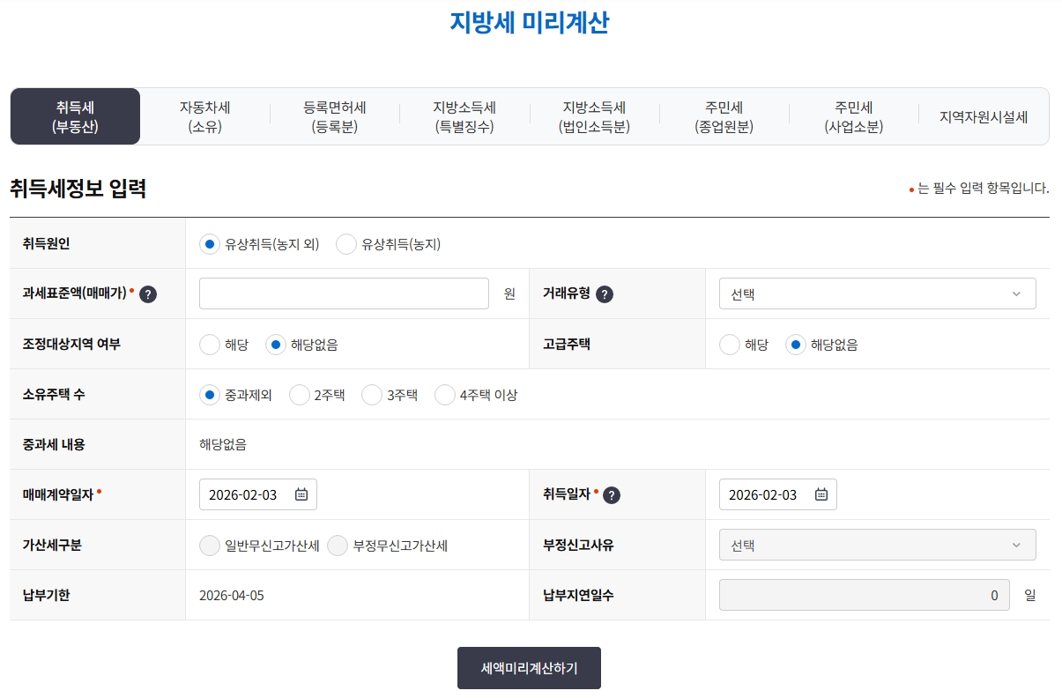The height and width of the screenshot is (698, 1062).
Task: Expand the 거래유형 dropdown
Action: (877, 294)
